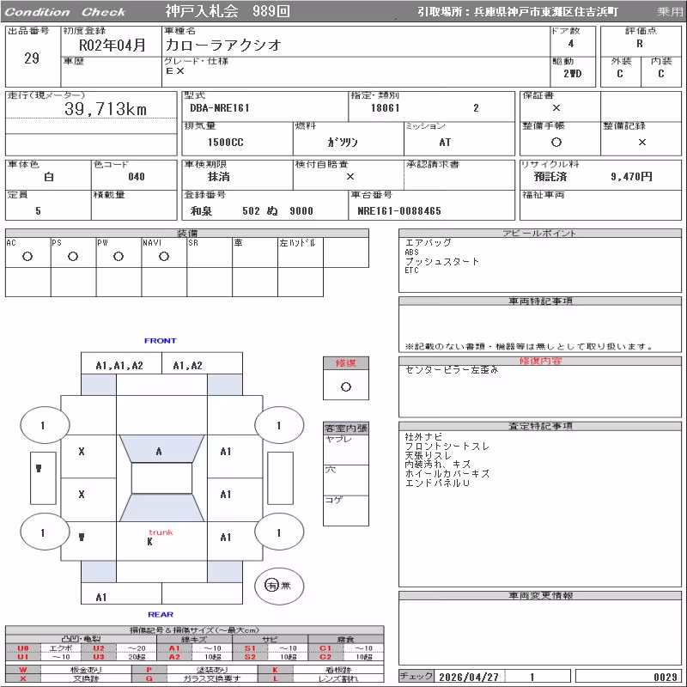
Task: Click the fuel type 'ガソリン'
Action: tap(342, 142)
